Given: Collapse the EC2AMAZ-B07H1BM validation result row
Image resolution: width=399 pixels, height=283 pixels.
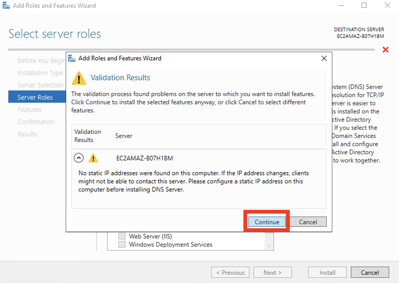Looking at the screenshot, I should coord(79,158).
